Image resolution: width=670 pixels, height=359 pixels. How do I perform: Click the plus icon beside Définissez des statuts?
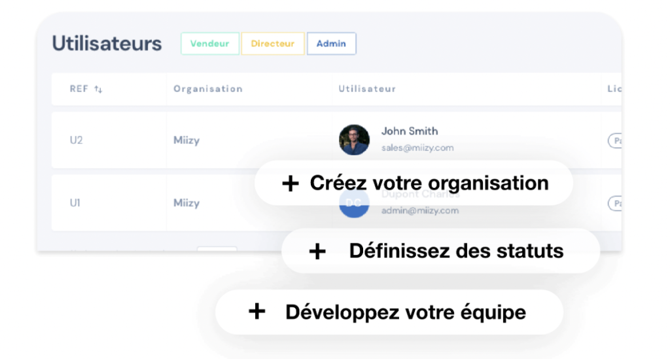tap(317, 252)
